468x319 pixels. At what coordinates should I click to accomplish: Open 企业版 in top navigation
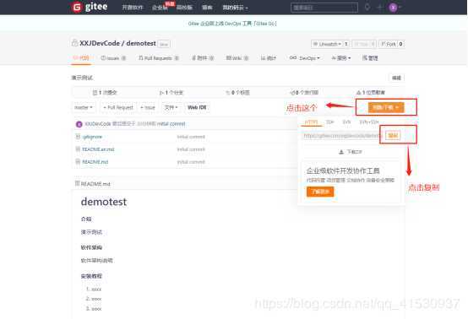pos(160,8)
